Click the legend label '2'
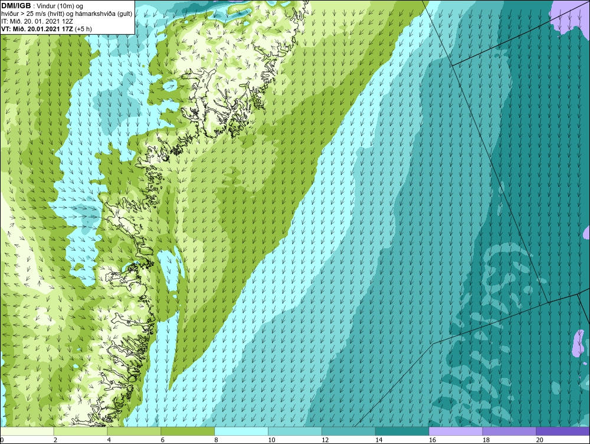The image size is (590, 444). coord(55,440)
